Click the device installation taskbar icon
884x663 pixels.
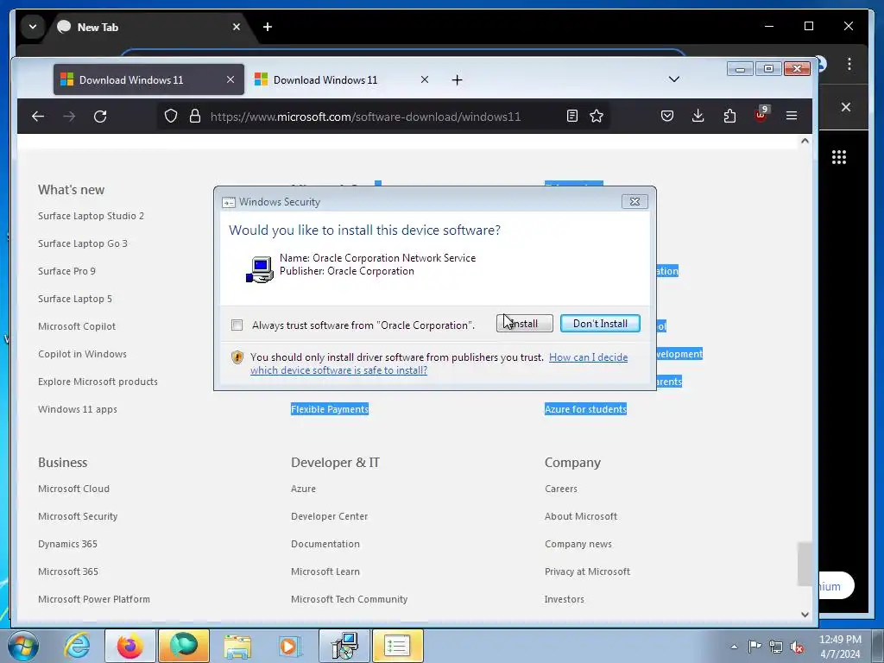344,646
